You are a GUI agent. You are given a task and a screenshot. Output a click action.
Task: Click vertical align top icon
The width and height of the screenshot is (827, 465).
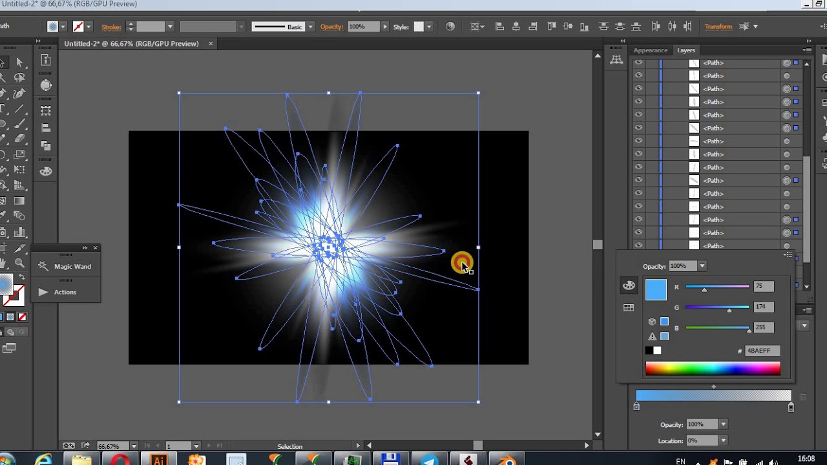point(551,26)
